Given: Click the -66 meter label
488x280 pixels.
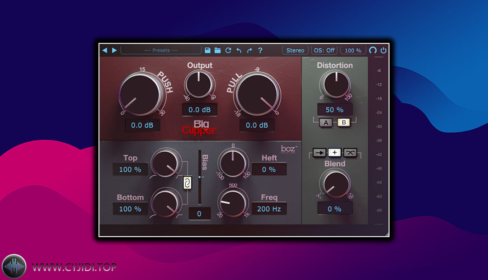Looking at the screenshot, I should coord(379,210).
